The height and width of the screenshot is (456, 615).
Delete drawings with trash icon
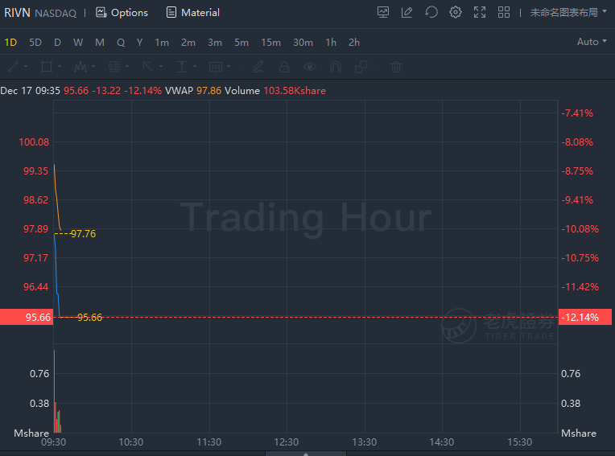point(396,67)
